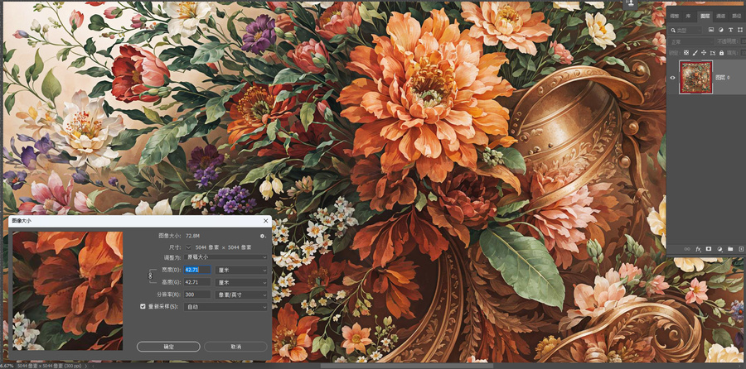The image size is (746, 369).
Task: Switch to the 通道 panel tab
Action: tap(720, 16)
